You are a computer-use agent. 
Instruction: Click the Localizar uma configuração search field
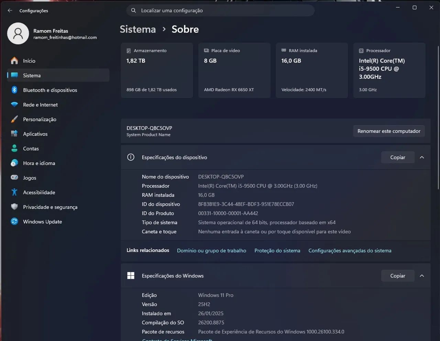[x=220, y=10]
